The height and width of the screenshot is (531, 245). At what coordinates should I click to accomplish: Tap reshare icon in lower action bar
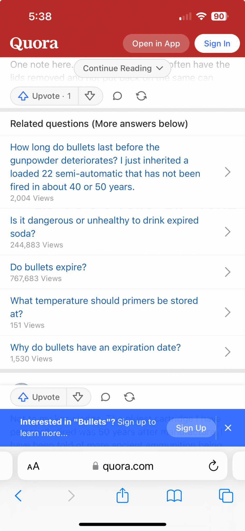tap(129, 397)
